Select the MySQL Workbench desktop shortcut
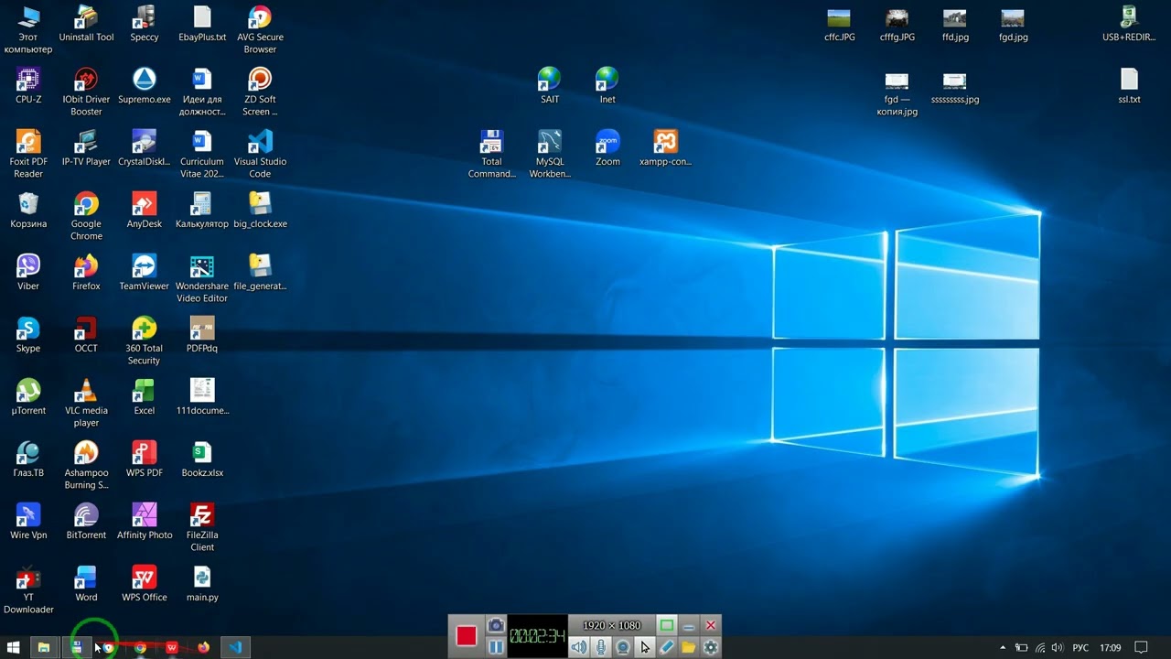Screen dimensions: 1171x659 [550, 154]
